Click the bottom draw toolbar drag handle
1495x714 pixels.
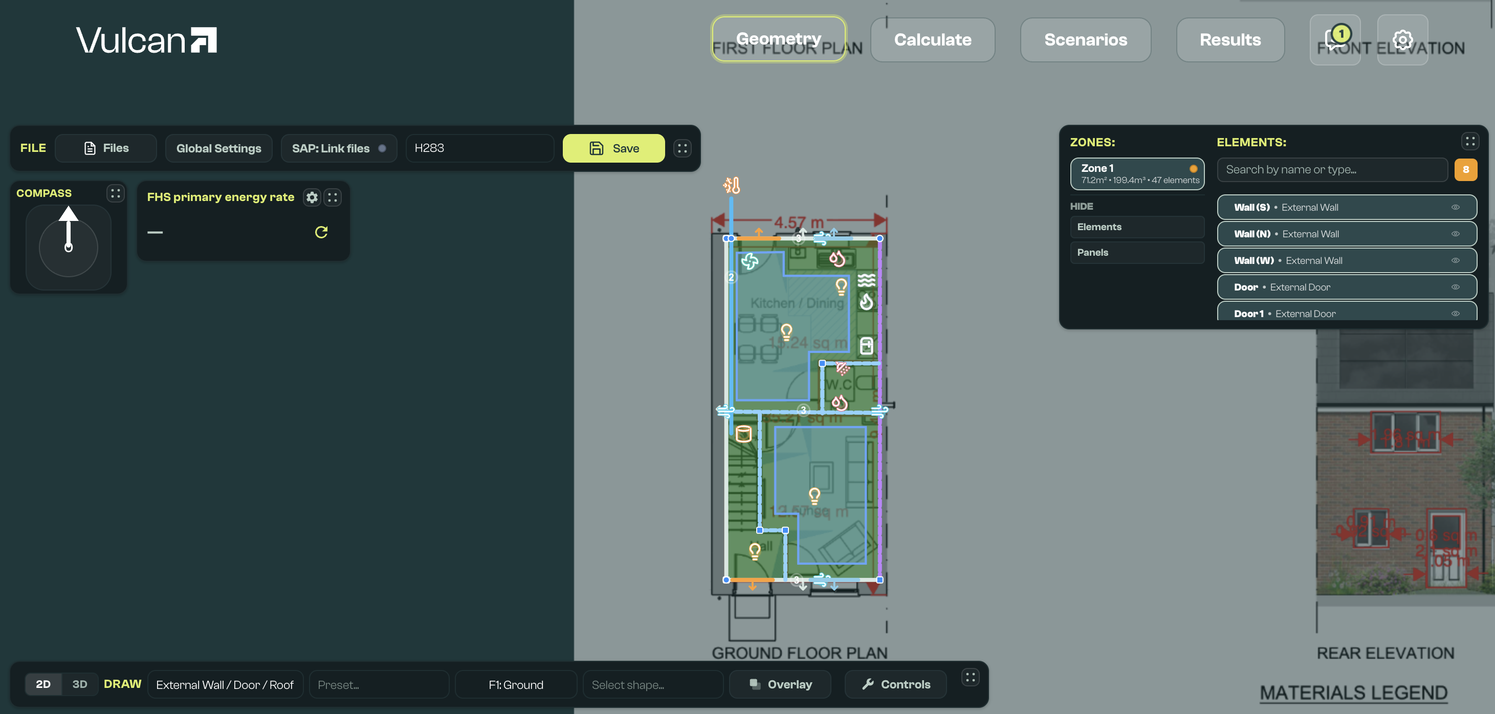[971, 677]
